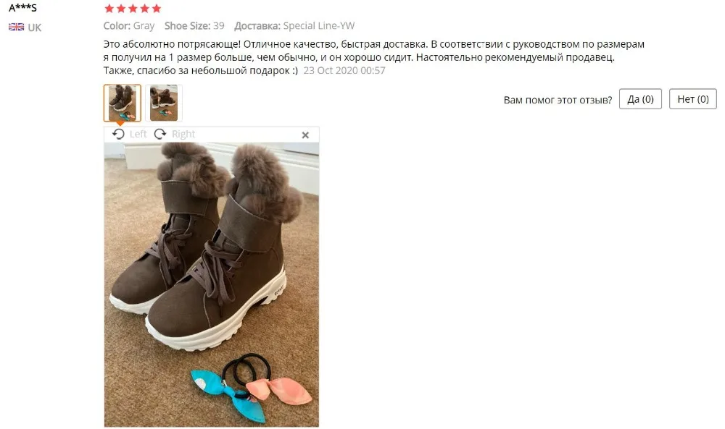Click the review date 23 Oct 2020
Image resolution: width=725 pixels, height=429 pixels.
tap(344, 71)
